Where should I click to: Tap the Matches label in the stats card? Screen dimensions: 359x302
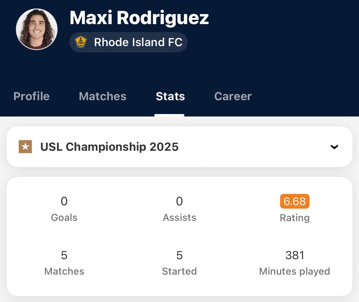pyautogui.click(x=64, y=271)
